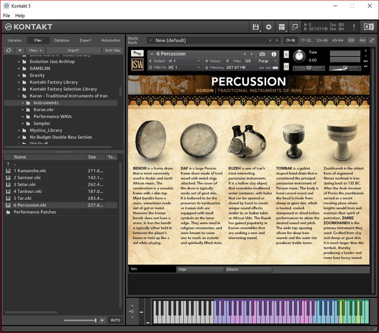The width and height of the screenshot is (379, 333).
Task: Load previous instrument using the left arrow
Action: [x=245, y=54]
